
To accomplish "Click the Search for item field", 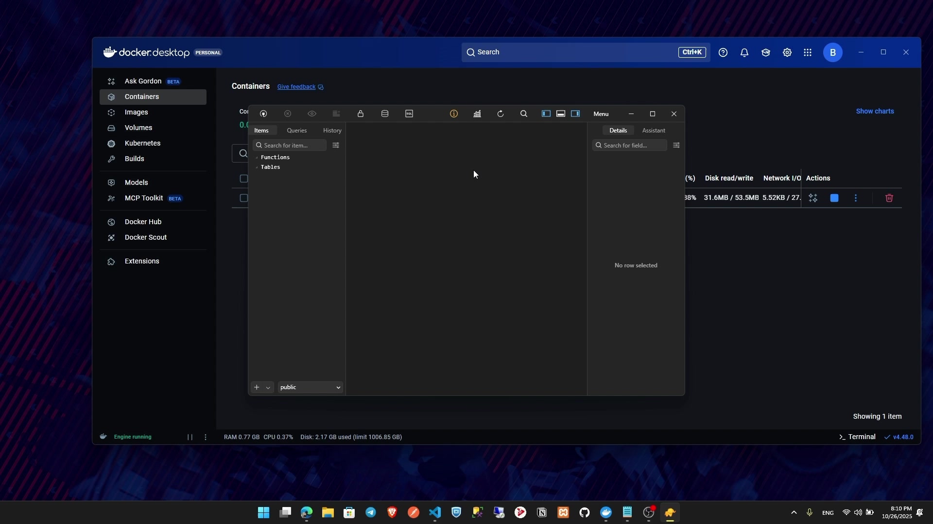I will click(290, 145).
